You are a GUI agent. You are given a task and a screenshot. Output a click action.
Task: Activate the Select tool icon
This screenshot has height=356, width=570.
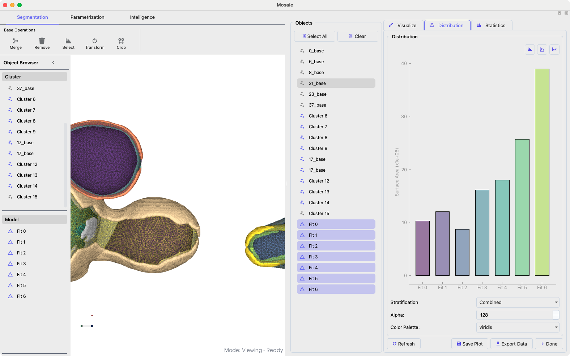(x=68, y=41)
